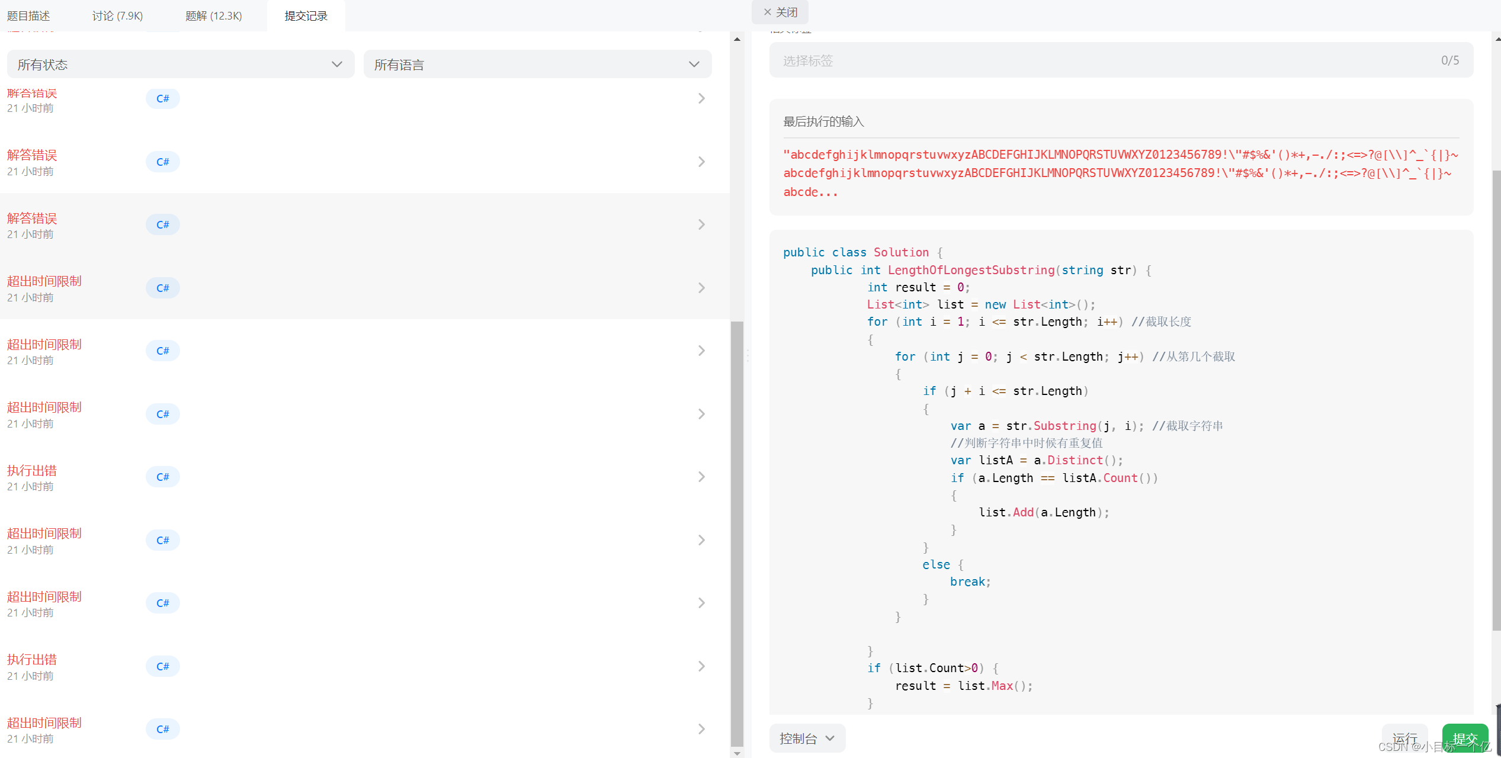Click the green 提交 submit button
Viewport: 1501px width, 758px height.
click(x=1464, y=738)
